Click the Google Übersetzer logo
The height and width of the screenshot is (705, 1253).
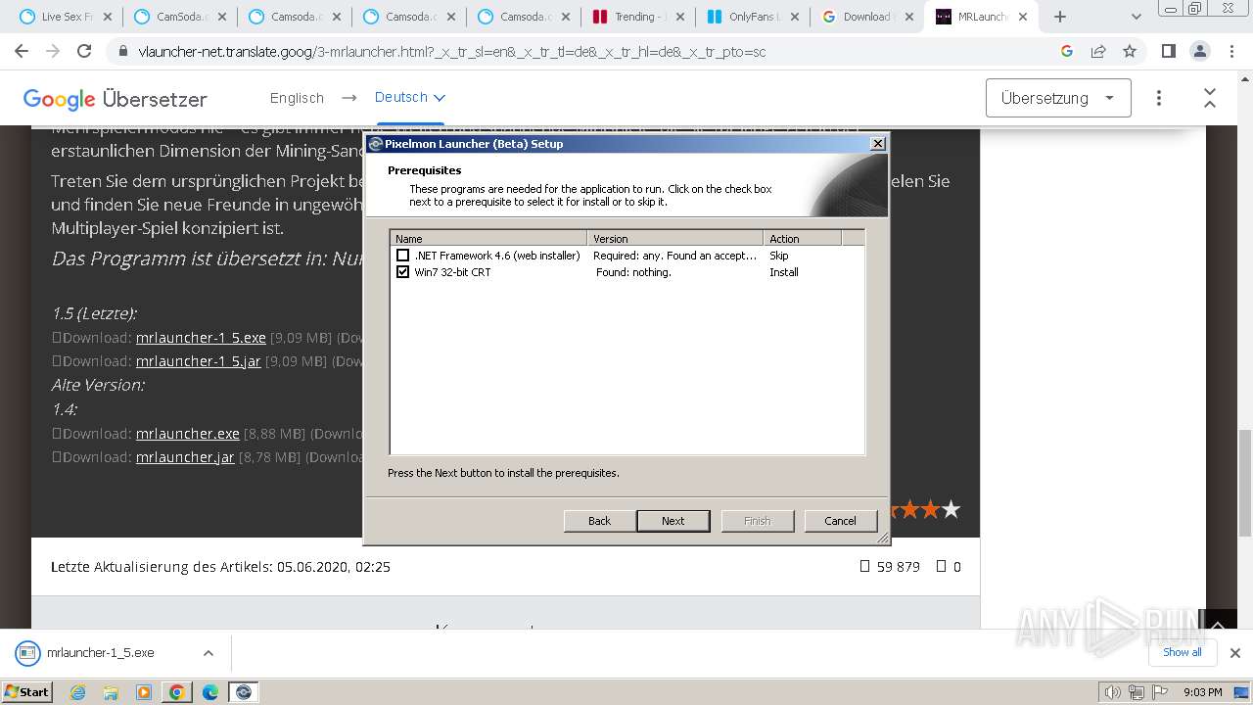coord(115,99)
